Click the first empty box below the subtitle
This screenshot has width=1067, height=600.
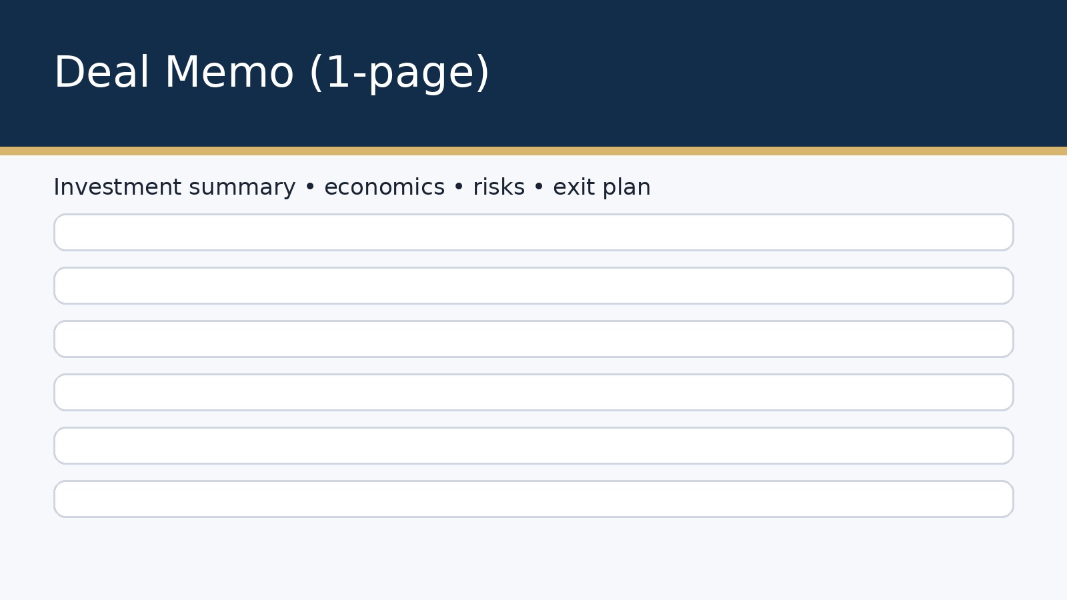(533, 233)
